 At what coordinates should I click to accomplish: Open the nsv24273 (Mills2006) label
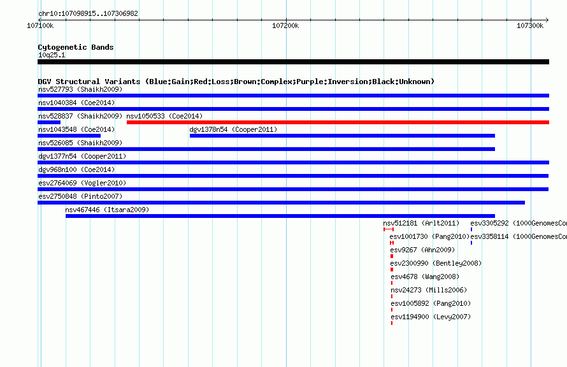(429, 290)
